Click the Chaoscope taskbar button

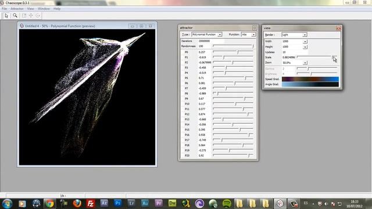pyautogui.click(x=280, y=204)
